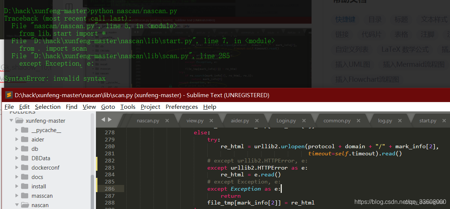Open the Help menu
This screenshot has width=450, height=209.
[210, 107]
